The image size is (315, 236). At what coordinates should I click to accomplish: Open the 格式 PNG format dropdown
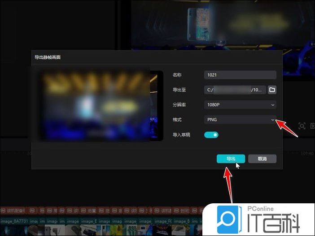[x=240, y=120]
